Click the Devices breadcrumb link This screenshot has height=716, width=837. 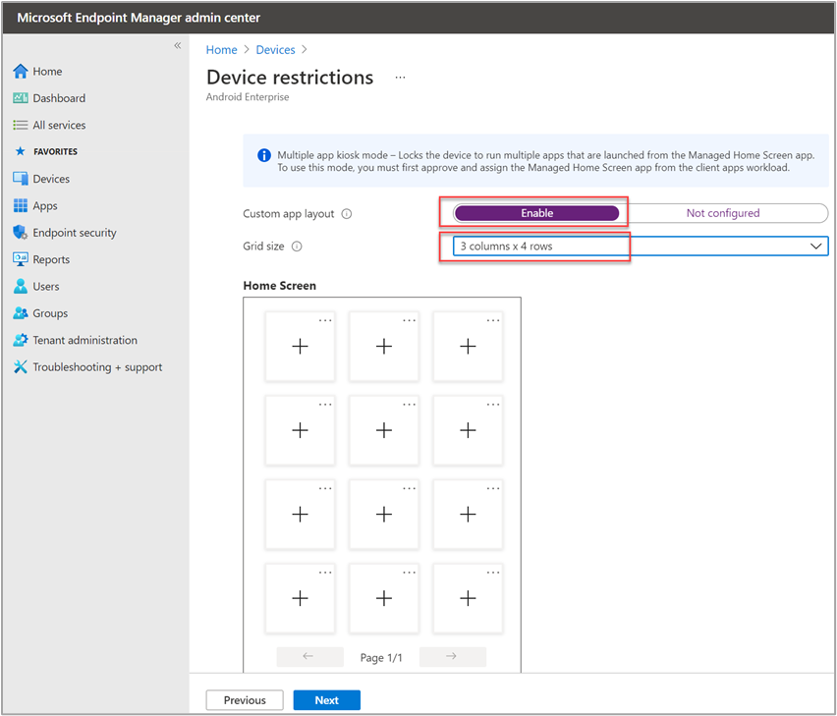[275, 50]
